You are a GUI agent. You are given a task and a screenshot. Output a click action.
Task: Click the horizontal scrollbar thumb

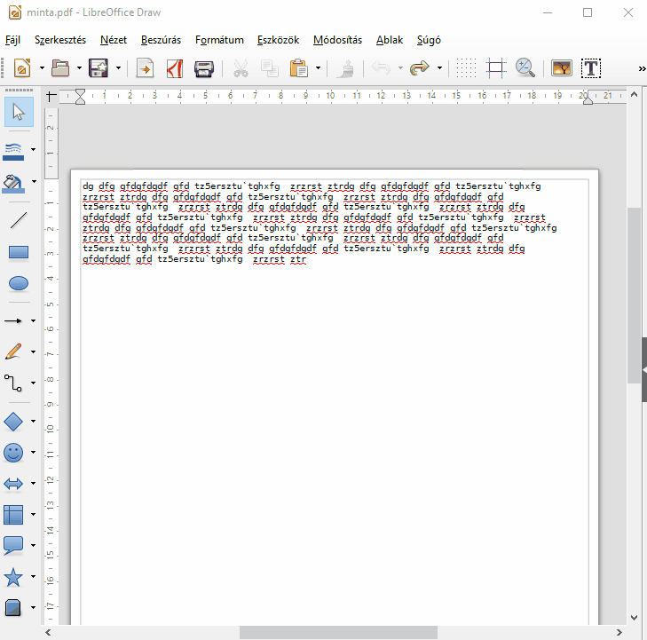[338, 633]
